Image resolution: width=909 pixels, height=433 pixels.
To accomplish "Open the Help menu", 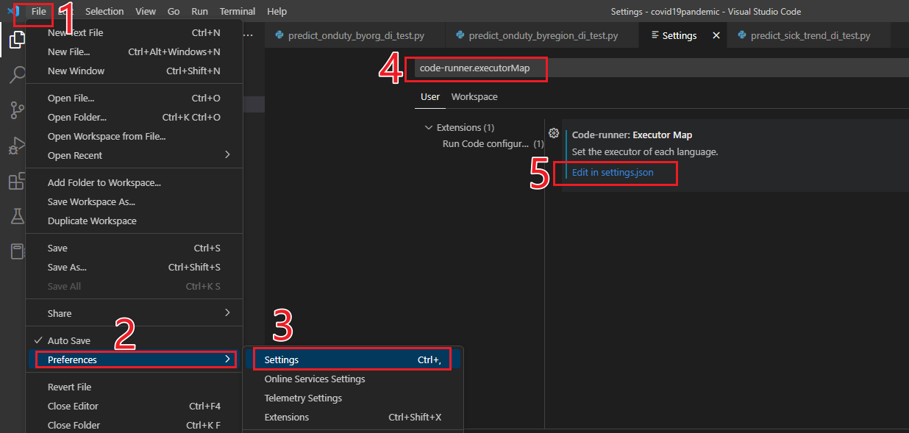I will 277,11.
